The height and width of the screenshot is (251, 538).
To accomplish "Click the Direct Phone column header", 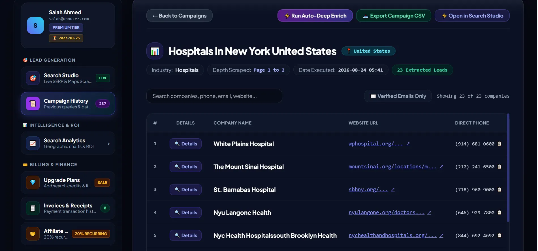I will coord(472,123).
